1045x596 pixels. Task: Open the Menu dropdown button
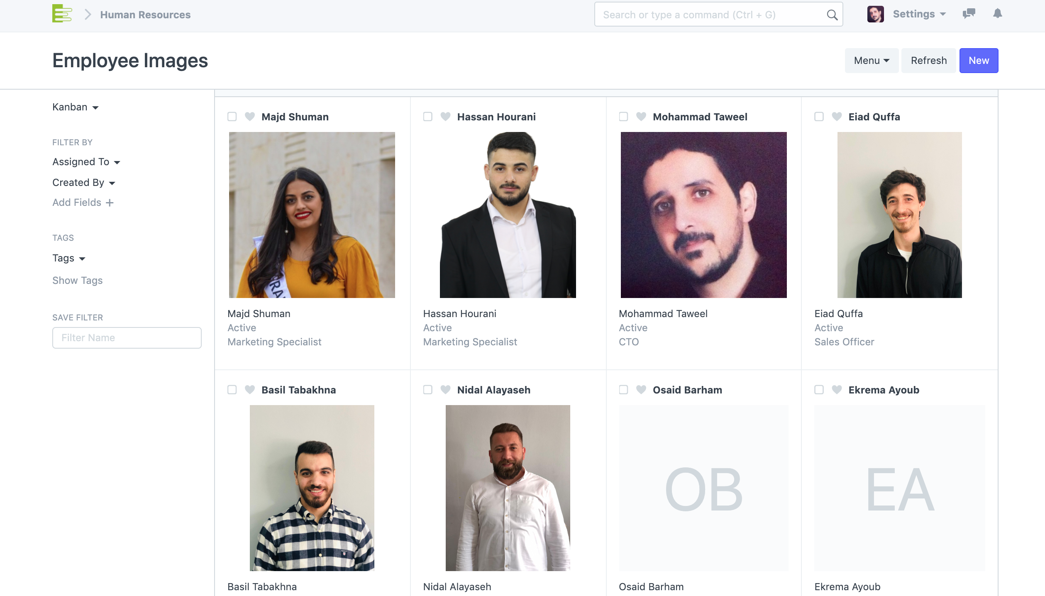[872, 61]
